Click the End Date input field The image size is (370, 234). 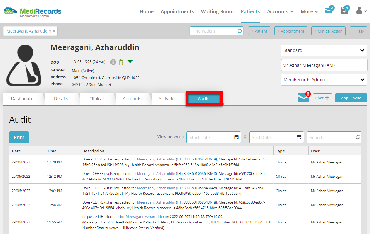point(277,137)
